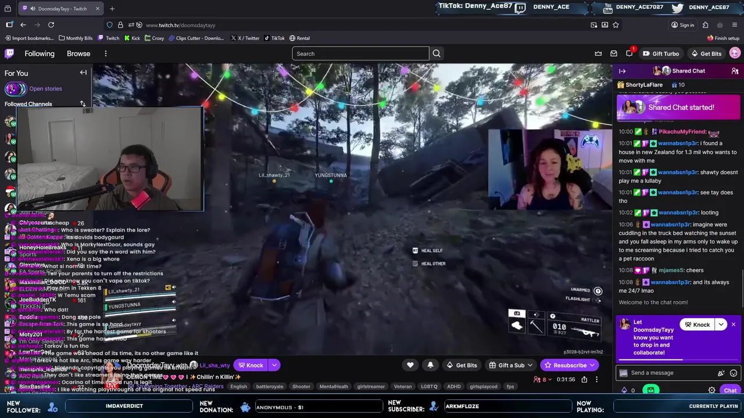
Task: Click the LGBTQ tag
Action: 429,387
